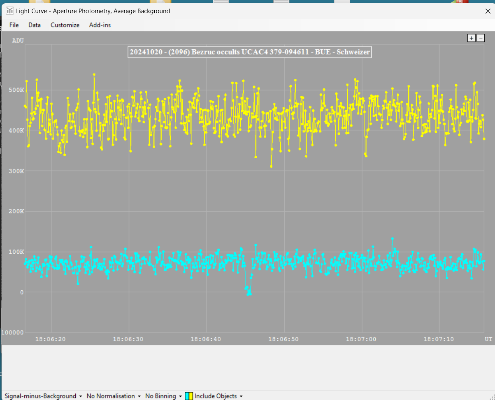495x400 pixels.
Task: Click the 18:06:40 time label
Action: tap(206, 339)
